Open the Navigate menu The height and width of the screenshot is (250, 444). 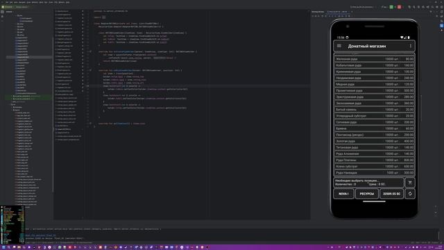point(22,2)
